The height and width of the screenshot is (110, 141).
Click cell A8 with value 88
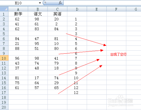coord(18,48)
